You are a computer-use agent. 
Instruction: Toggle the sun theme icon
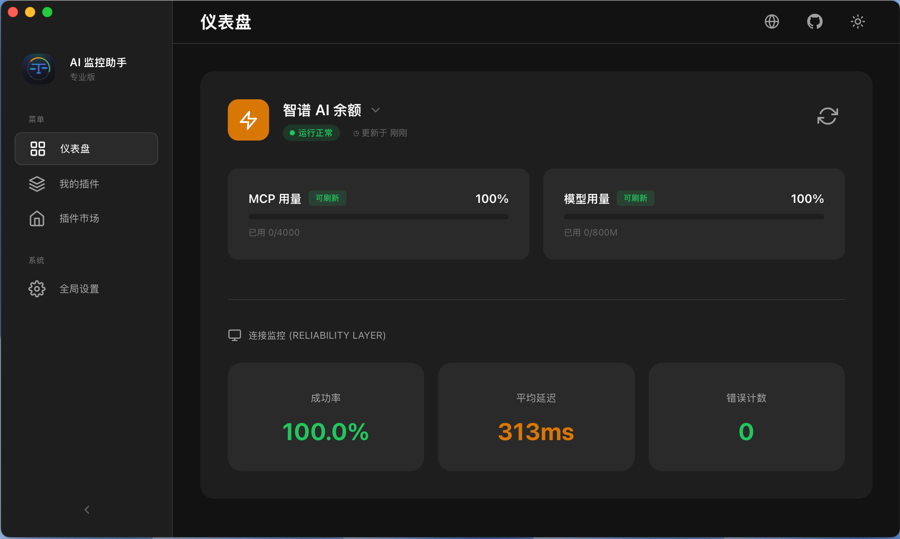pos(857,21)
